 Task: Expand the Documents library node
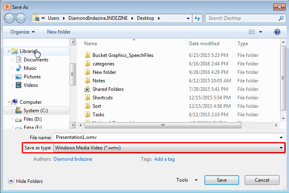(12, 59)
